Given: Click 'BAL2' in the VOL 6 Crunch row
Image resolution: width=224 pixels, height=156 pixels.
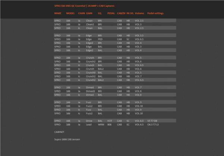Looking at the screenshot, I should (x=101, y=69).
